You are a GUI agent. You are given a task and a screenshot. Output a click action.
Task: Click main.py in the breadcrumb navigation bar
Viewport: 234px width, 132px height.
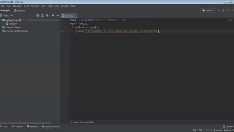point(20,11)
